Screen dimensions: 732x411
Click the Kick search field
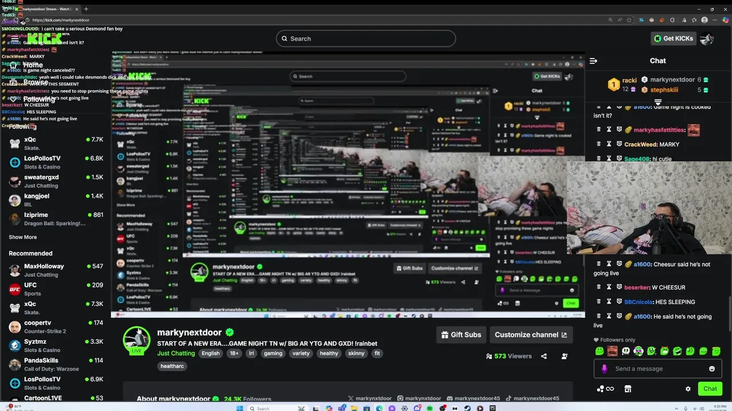[x=366, y=39]
